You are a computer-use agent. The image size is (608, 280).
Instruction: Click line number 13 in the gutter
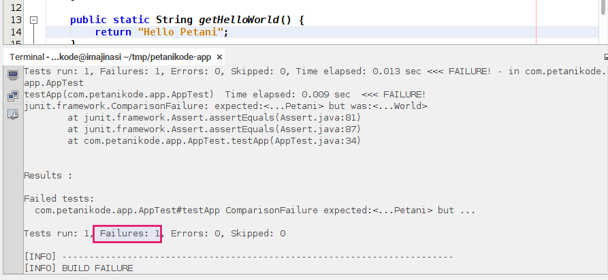[17, 20]
